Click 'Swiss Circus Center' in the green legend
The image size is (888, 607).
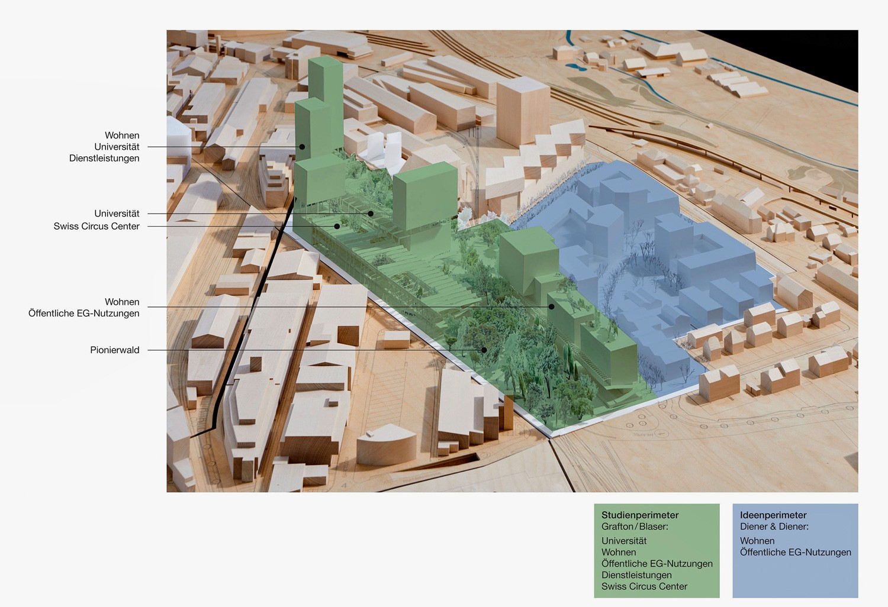coord(644,586)
